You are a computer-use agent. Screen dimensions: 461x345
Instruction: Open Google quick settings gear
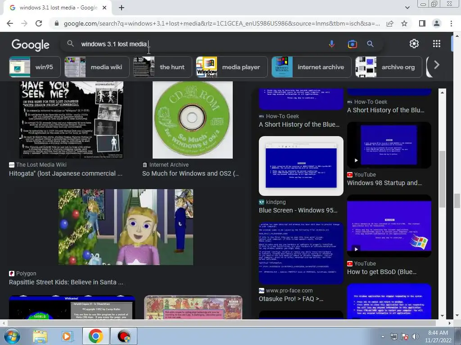[414, 44]
